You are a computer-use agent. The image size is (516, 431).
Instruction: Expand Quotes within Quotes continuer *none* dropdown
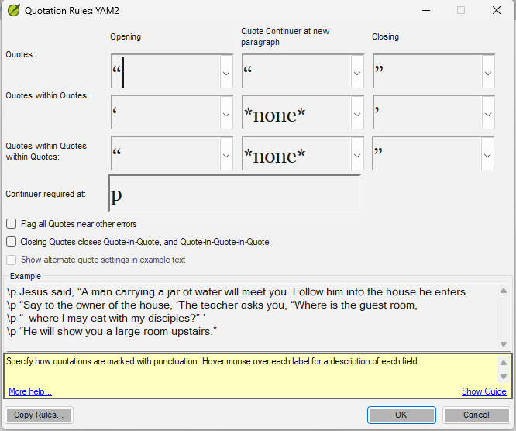[x=357, y=115]
